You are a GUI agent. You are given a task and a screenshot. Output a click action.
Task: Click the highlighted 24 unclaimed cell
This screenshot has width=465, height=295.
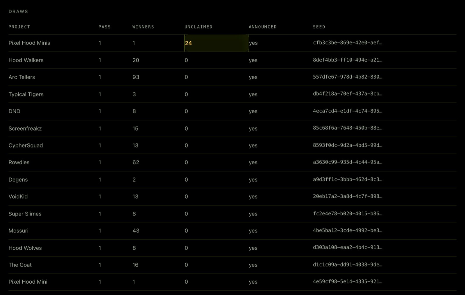click(x=217, y=43)
